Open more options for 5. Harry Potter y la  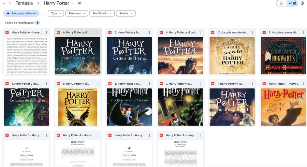point(149,32)
